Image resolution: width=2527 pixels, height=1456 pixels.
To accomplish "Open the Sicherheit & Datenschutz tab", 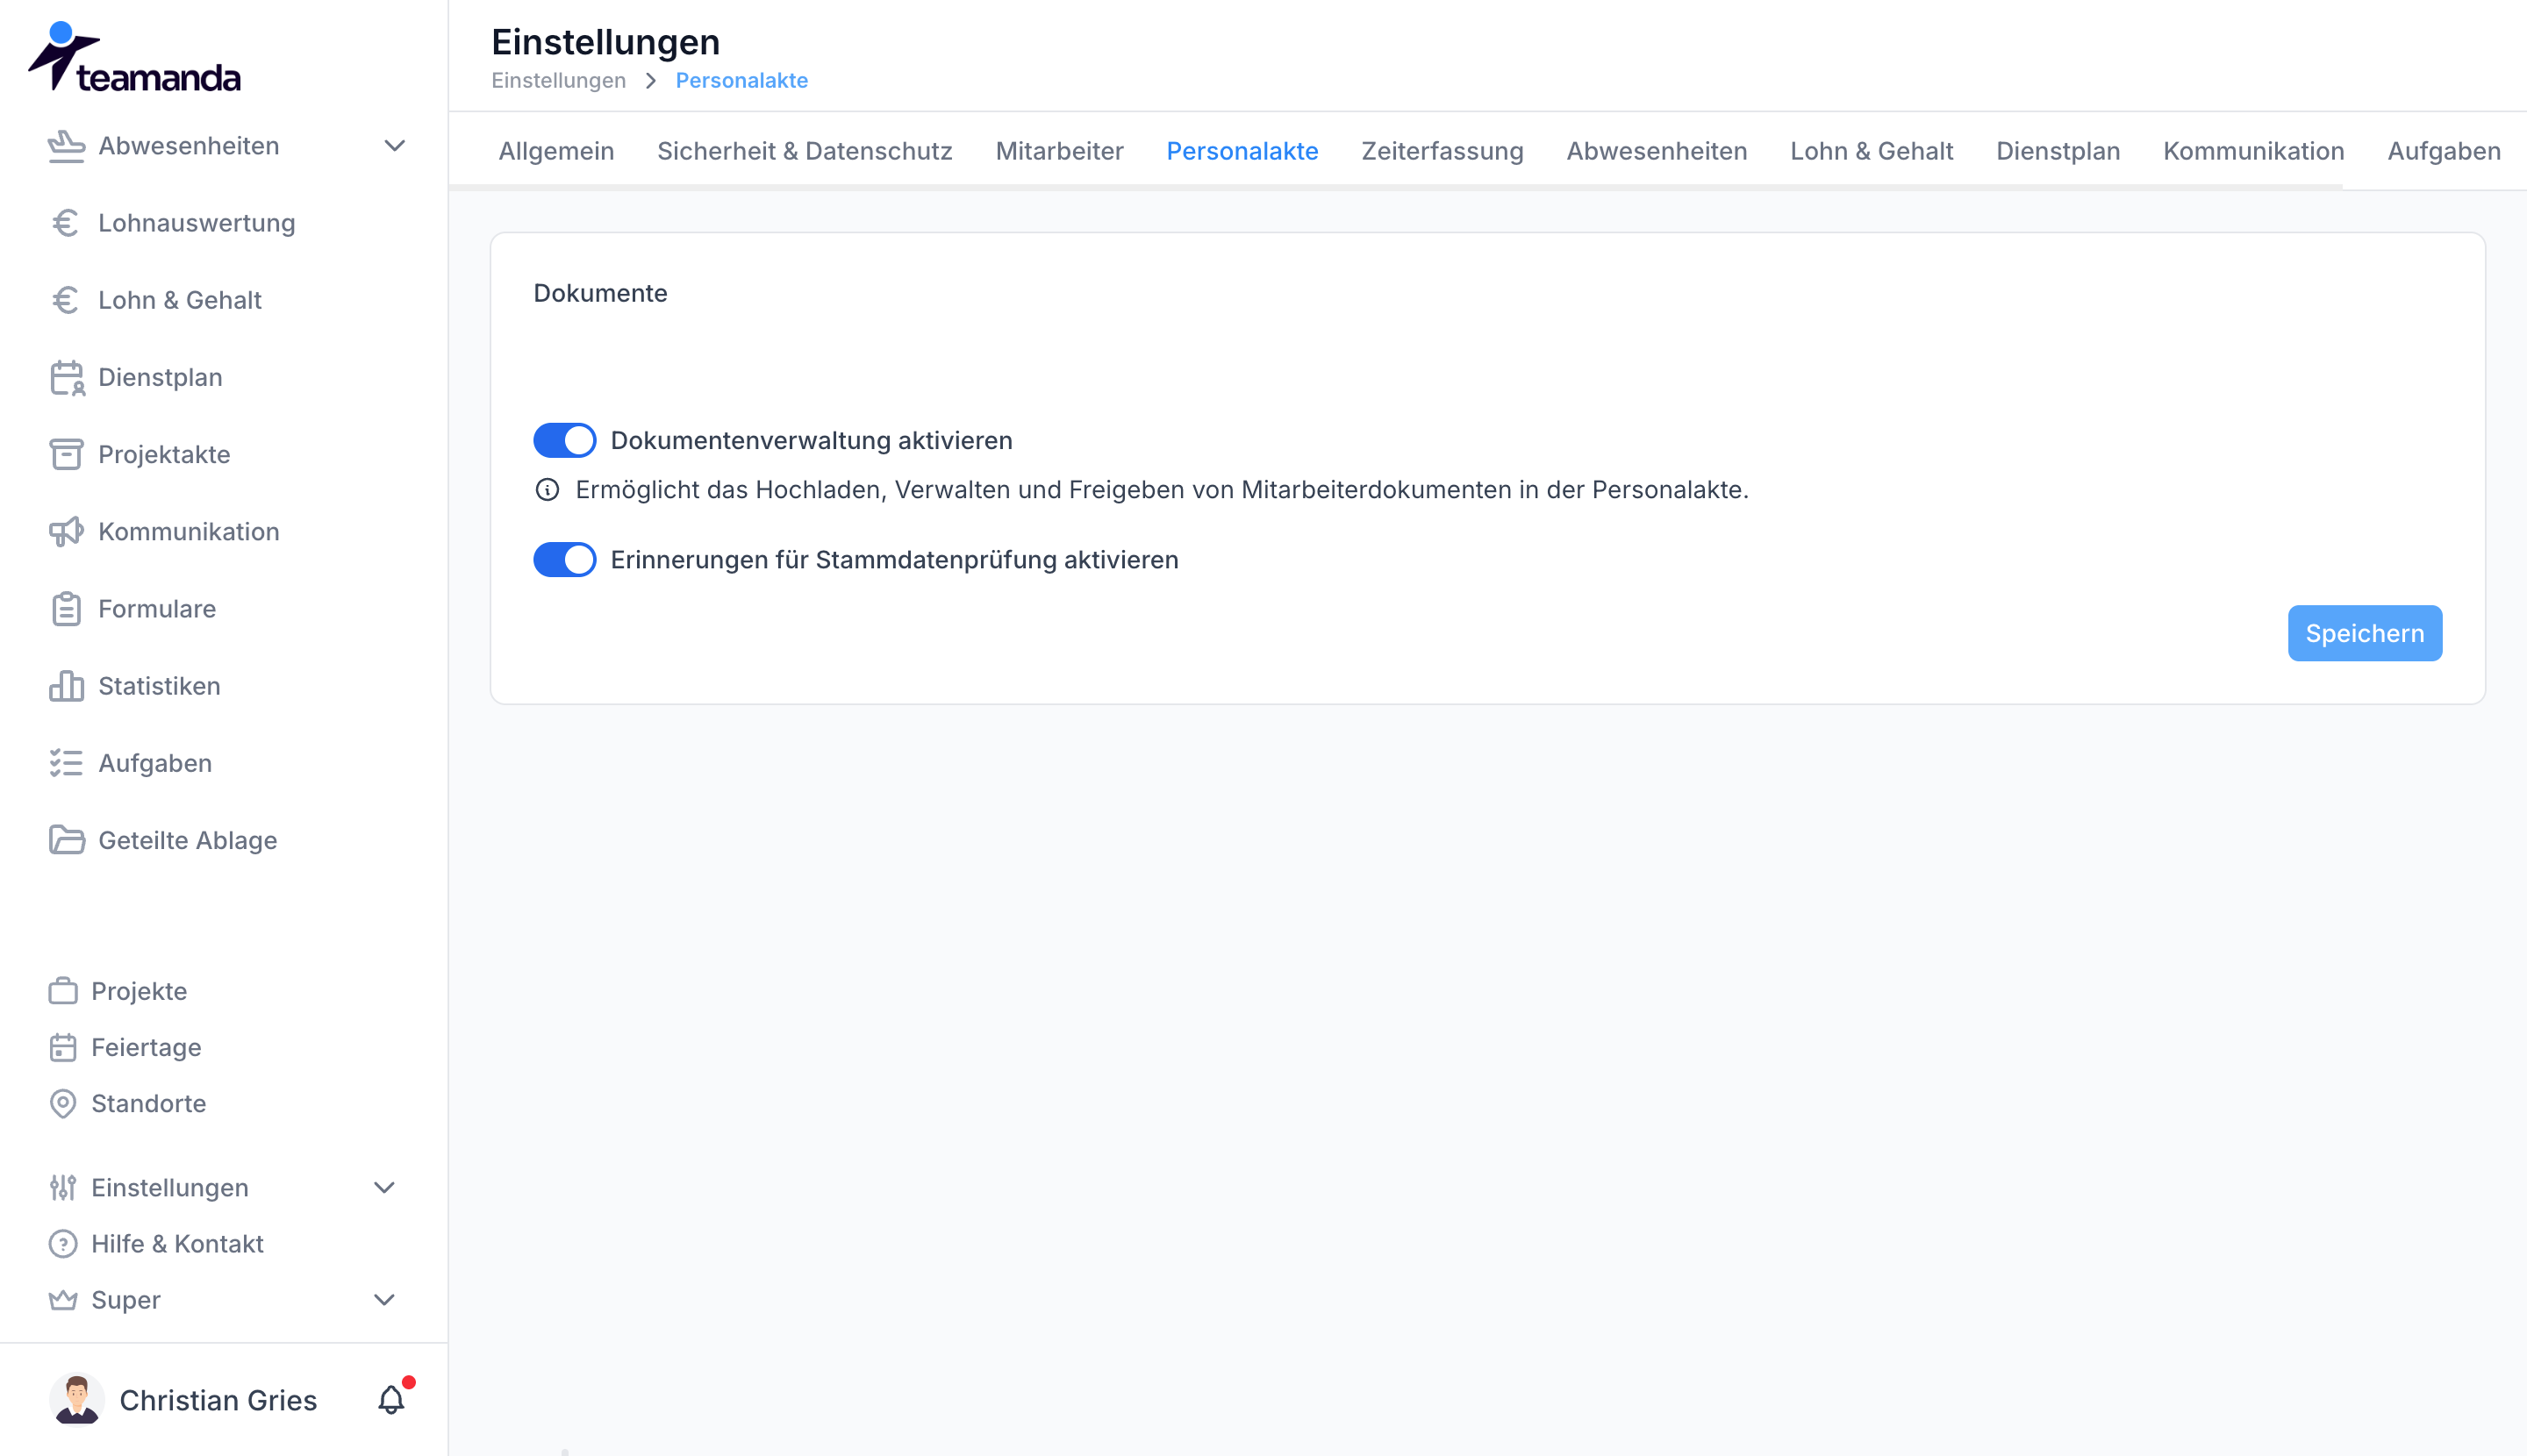I will [x=805, y=151].
